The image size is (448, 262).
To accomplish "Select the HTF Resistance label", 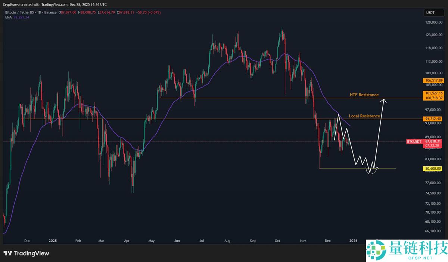I will click(364, 95).
